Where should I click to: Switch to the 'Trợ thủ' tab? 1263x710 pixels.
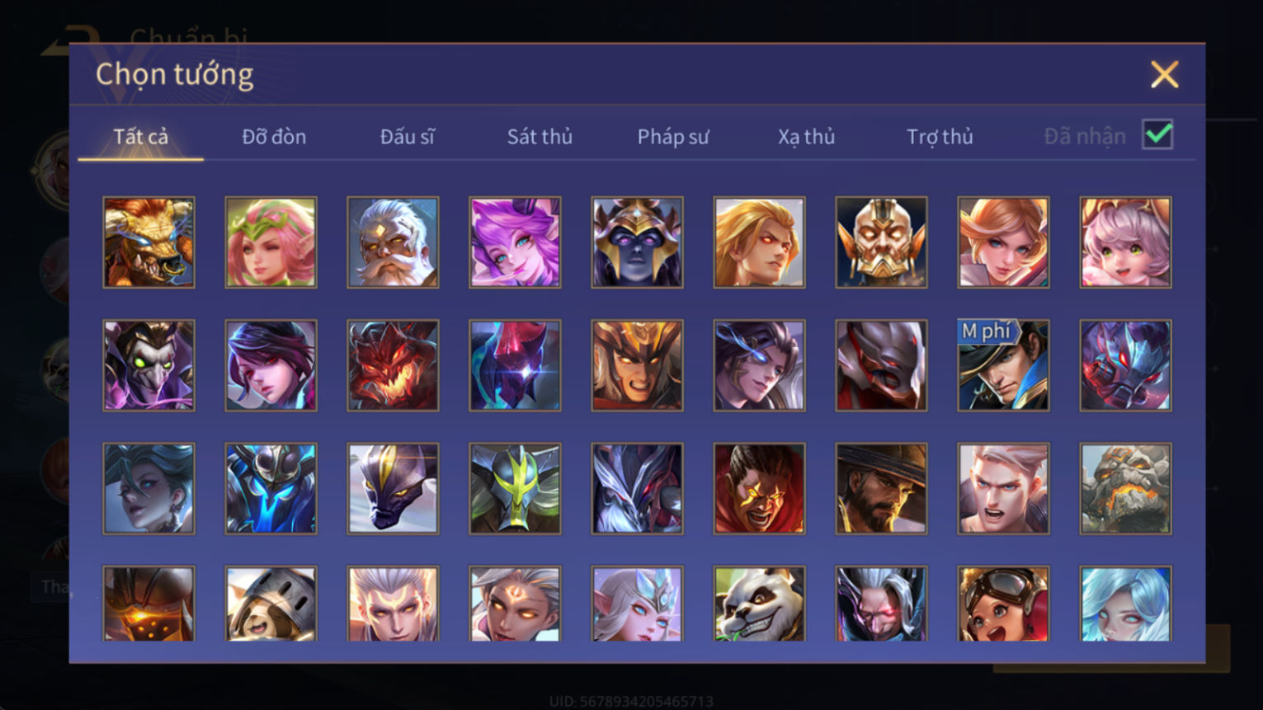(940, 137)
